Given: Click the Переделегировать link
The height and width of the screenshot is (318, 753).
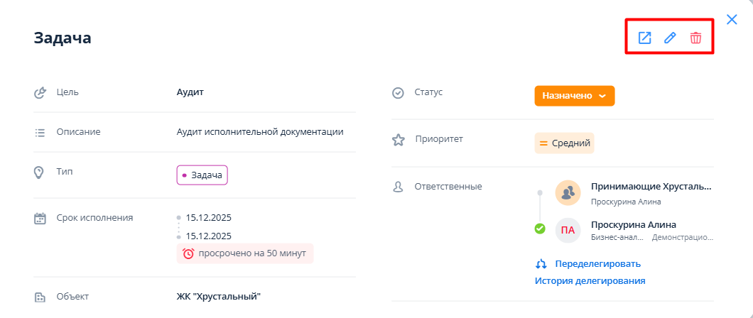Looking at the screenshot, I should click(597, 264).
